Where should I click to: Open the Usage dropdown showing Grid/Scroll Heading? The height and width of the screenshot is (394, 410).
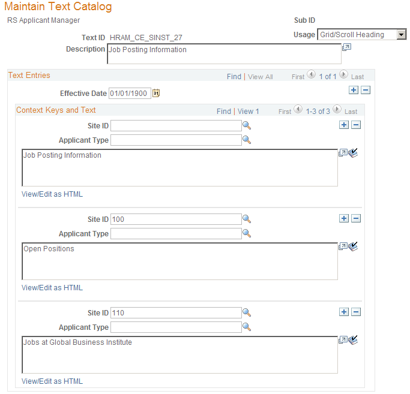coord(361,35)
